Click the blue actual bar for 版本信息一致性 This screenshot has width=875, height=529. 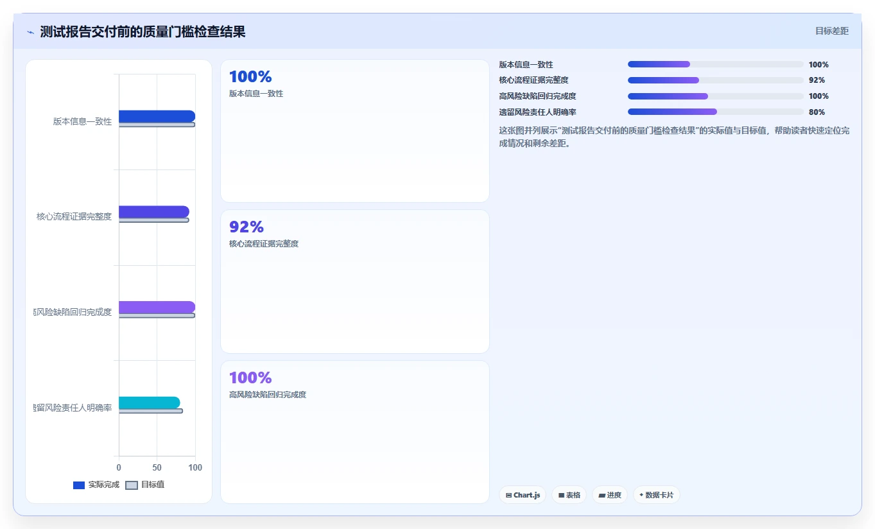click(x=157, y=116)
